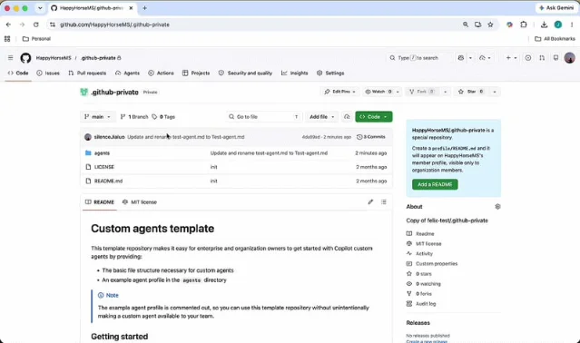Open the Star lists dropdown arrow

coord(495,92)
